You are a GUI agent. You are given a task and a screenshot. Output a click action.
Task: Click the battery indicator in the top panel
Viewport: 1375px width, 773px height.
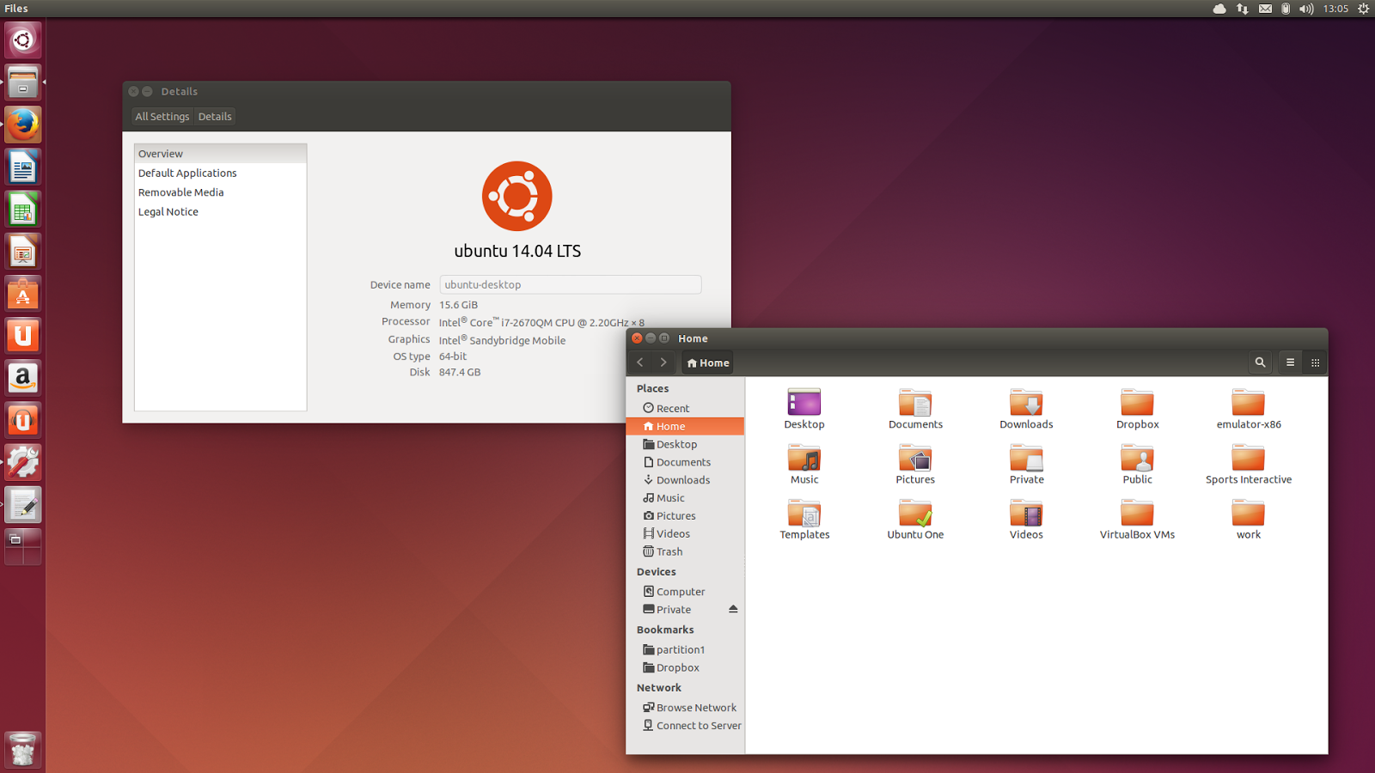tap(1285, 9)
